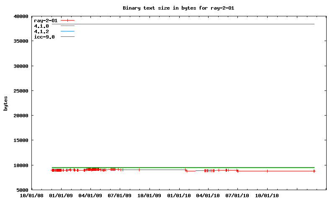Click the last red data point at far right

314,171
